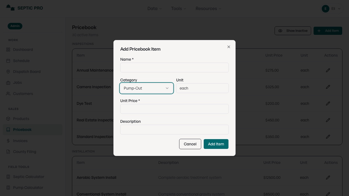This screenshot has width=349, height=196.
Task: Click the Add Item button in dialog
Action: point(216,144)
